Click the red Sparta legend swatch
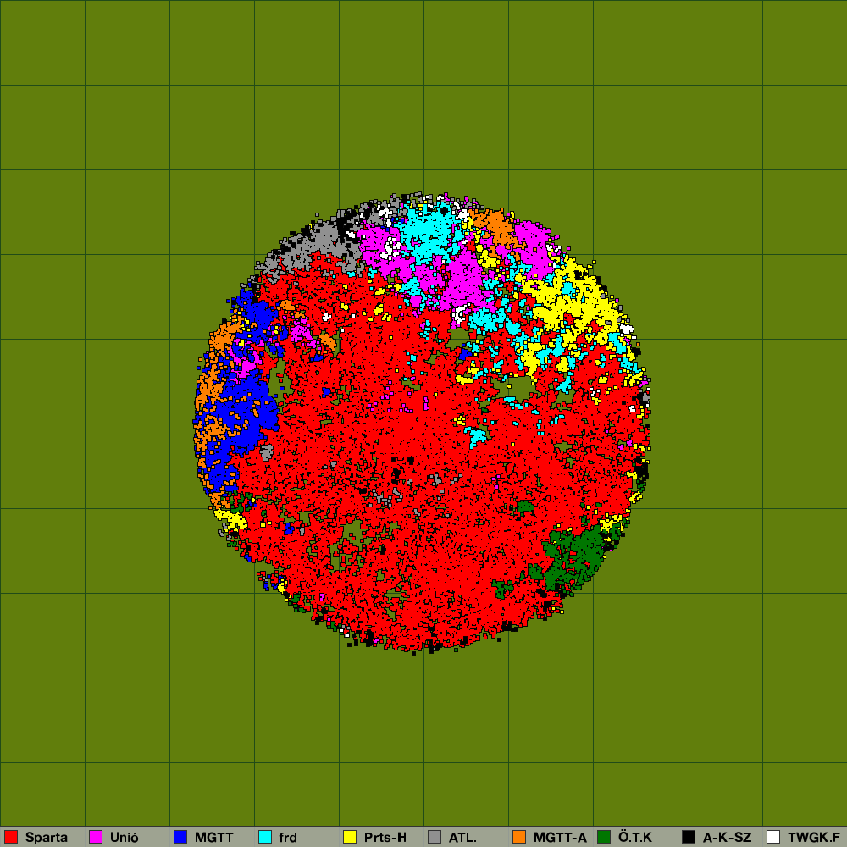Viewport: 847px width, 847px height. [11, 837]
